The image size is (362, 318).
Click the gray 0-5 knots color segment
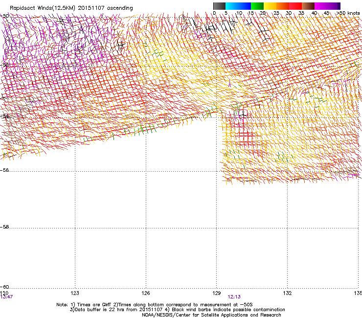[219, 6]
